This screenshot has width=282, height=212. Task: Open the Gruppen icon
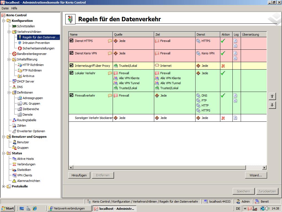click(x=14, y=148)
